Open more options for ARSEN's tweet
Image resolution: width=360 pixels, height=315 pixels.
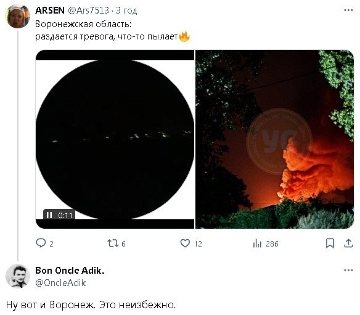[348, 10]
